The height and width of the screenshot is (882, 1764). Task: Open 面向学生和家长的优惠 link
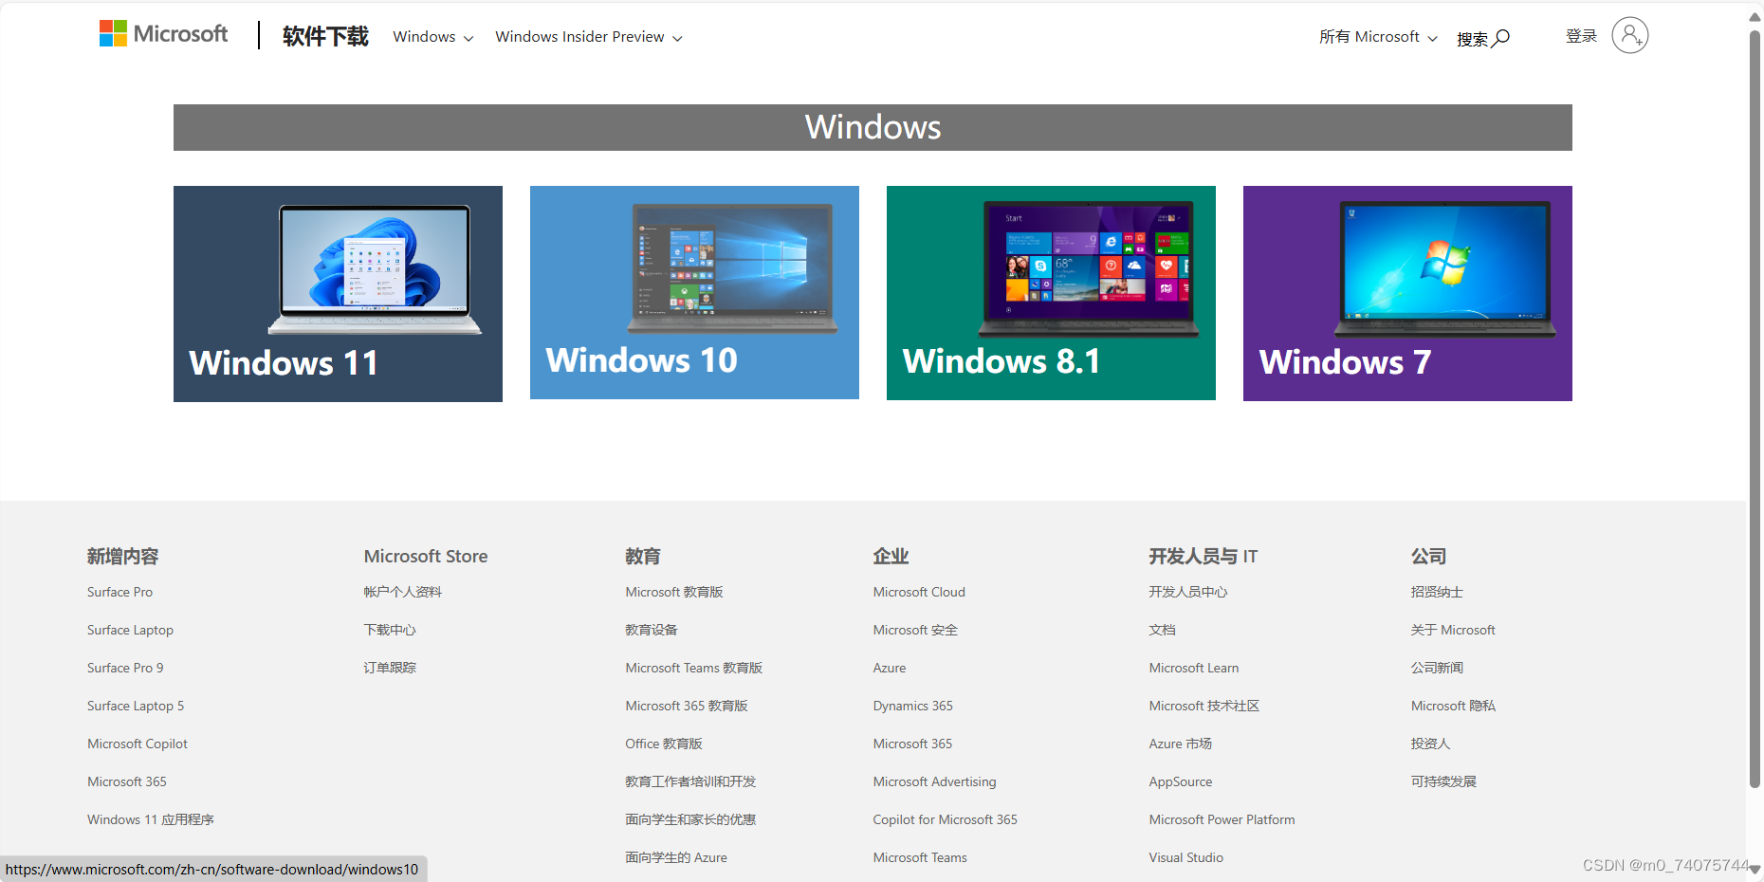tap(690, 819)
